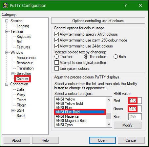
Task: Open the Appearance category
Action: (26, 58)
